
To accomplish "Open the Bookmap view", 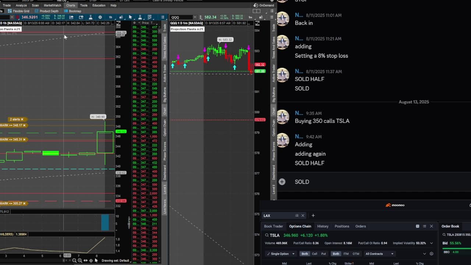I will coord(72,11).
